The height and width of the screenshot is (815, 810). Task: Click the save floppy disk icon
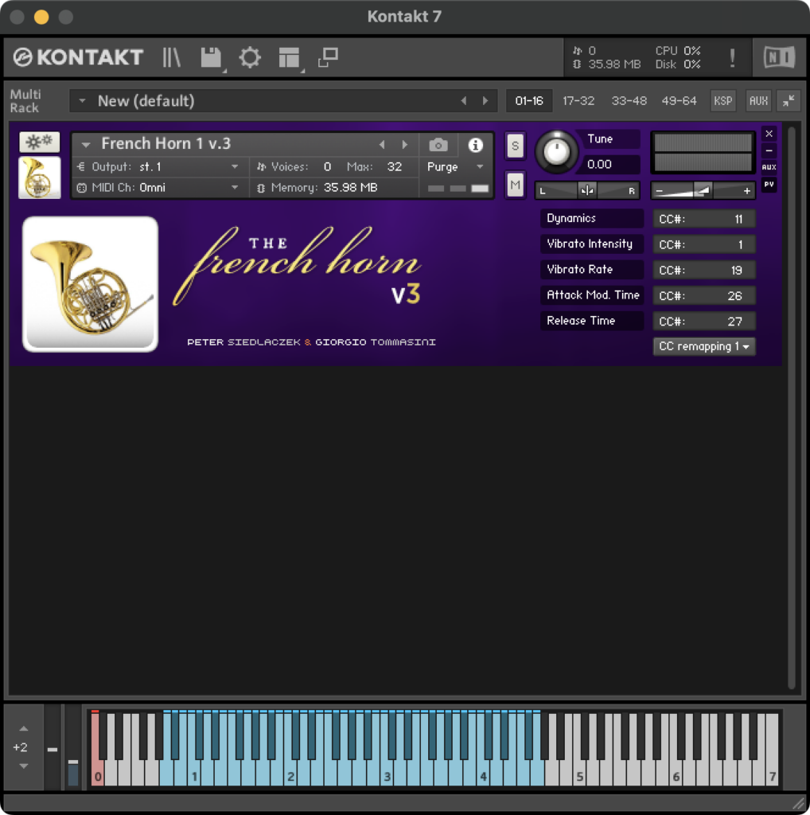211,57
